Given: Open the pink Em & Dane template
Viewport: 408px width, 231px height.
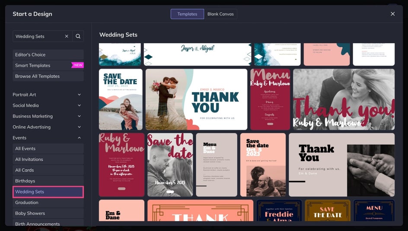Looking at the screenshot, I should [121, 210].
